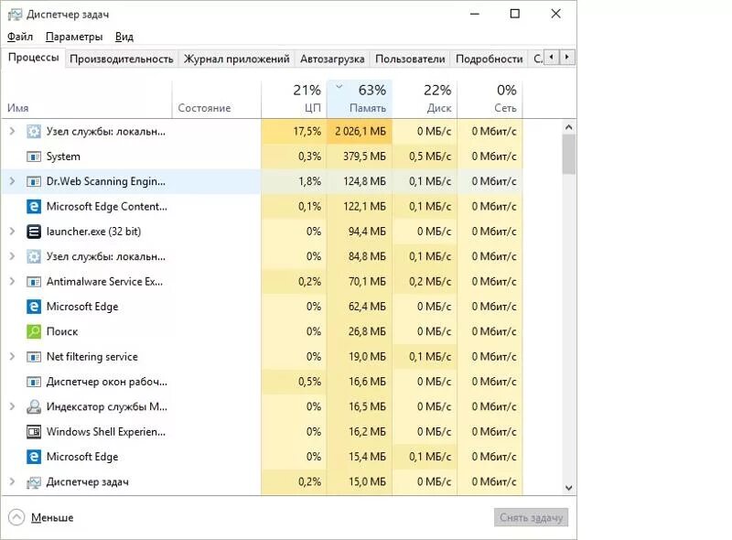Expand Узел службы with 84,8 МБ
Image resolution: width=732 pixels, height=540 pixels.
[12, 256]
